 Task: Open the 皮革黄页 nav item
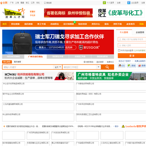coord(131,24)
